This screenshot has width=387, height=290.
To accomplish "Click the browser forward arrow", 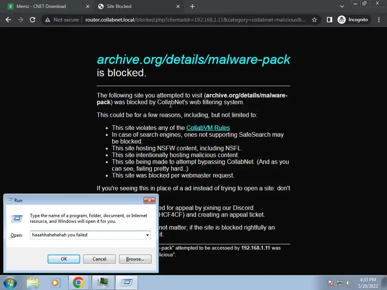I will pyautogui.click(x=20, y=20).
